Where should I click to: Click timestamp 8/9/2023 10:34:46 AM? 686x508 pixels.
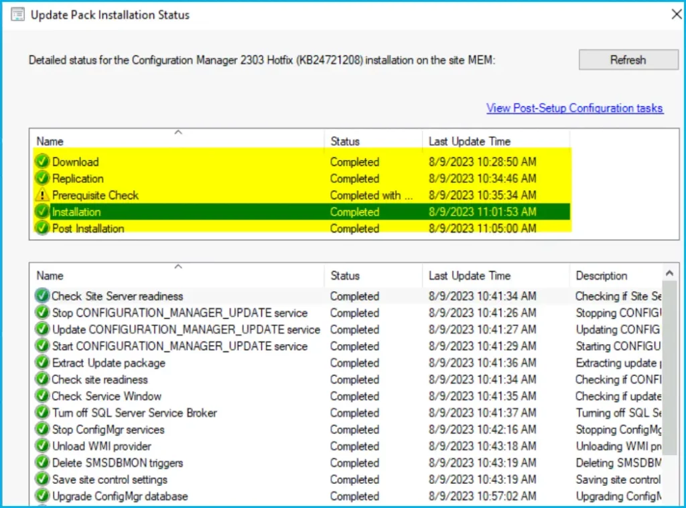[x=482, y=178]
